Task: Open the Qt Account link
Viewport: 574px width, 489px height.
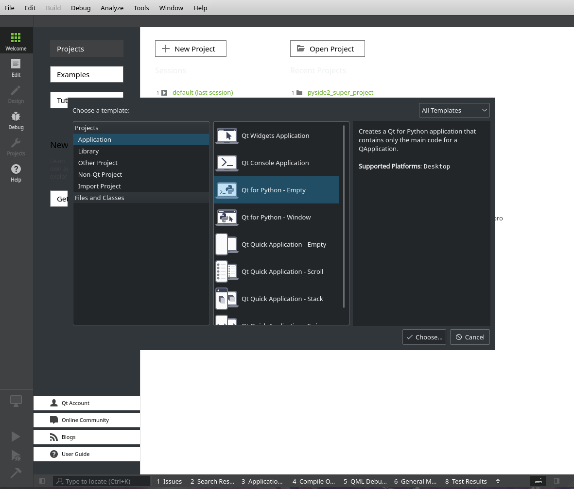Action: click(87, 403)
